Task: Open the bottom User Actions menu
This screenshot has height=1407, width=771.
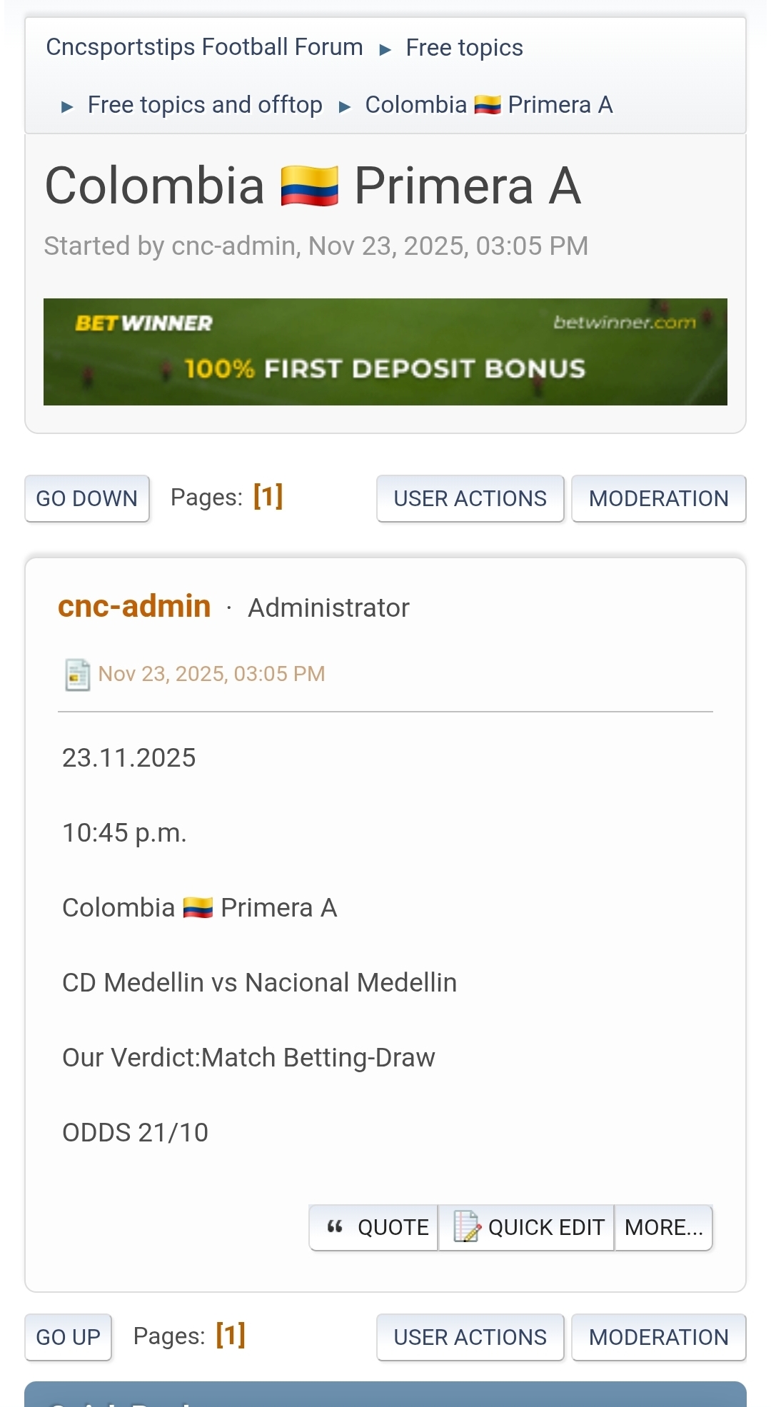Action: click(470, 1337)
